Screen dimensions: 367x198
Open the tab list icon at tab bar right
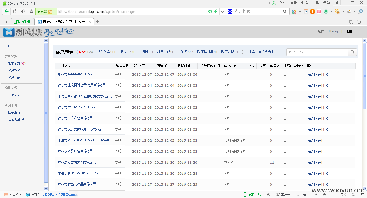click(351, 22)
